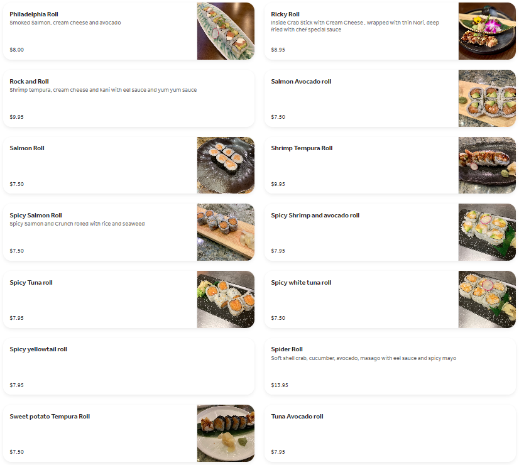Viewport: 519px width, 465px height.
Task: Select Sweet potato Tempura Roll photo
Action: click(226, 433)
